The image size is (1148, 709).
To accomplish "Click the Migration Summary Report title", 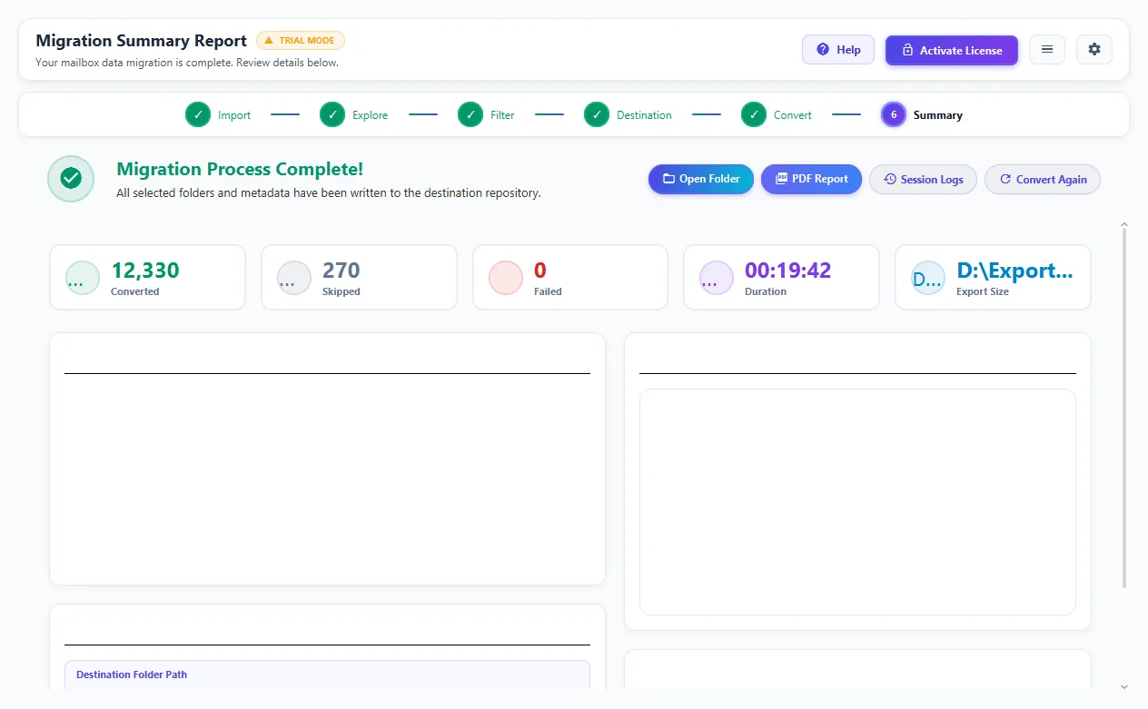I will (x=141, y=41).
